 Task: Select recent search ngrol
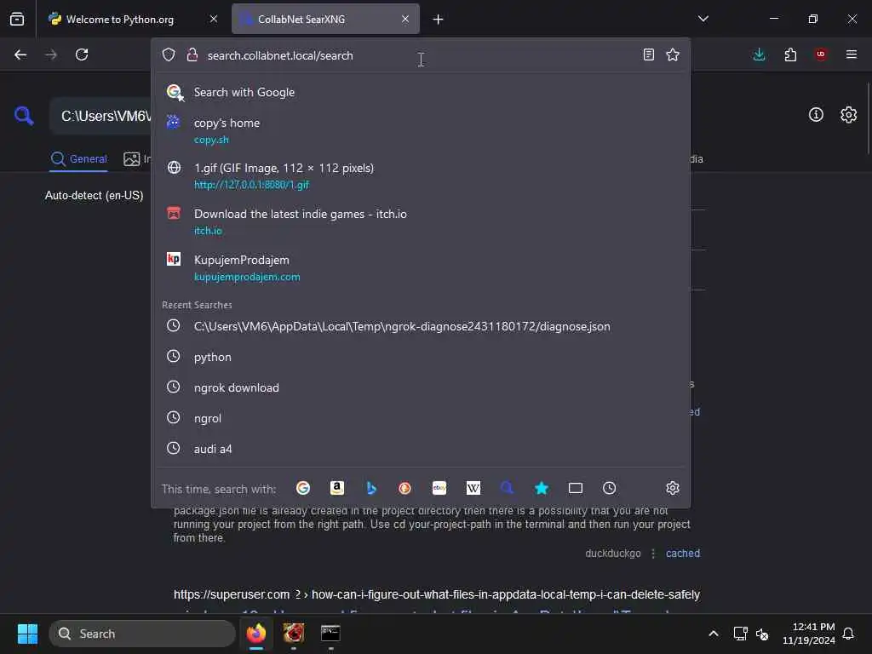pos(421,418)
